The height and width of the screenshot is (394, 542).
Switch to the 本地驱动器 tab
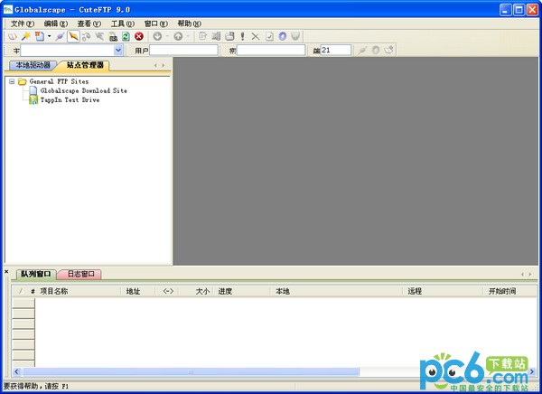point(33,65)
